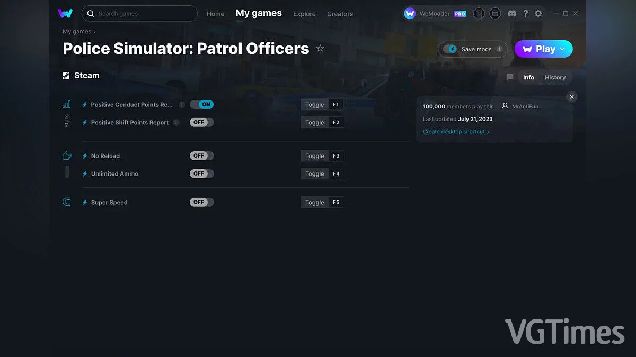Select the thumbs-up category icon in sidebar

point(66,155)
